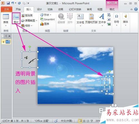Switch to the 设计 (Design) tab

click(x=39, y=9)
